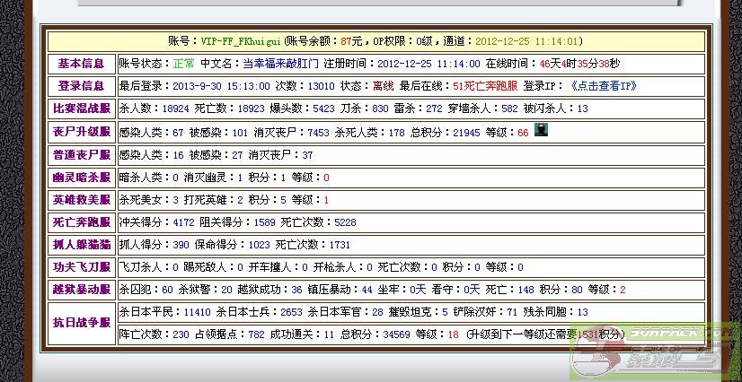742x382 pixels.
Task: Select the 功夫飞刀服 row label
Action: coord(81,267)
